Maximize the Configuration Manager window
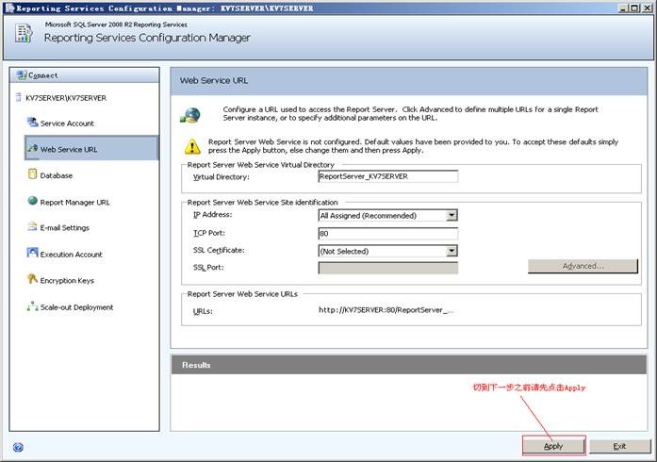657x462 pixels. coord(634,8)
